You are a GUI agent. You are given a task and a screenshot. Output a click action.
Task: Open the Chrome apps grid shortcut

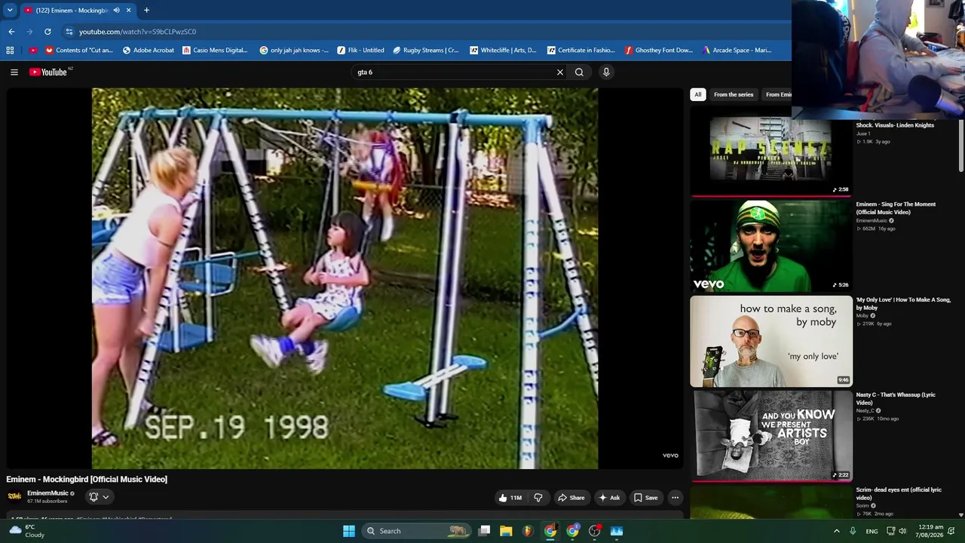click(10, 51)
